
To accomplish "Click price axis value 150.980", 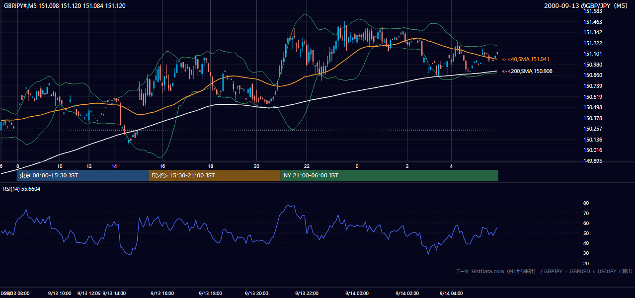I will (x=592, y=65).
